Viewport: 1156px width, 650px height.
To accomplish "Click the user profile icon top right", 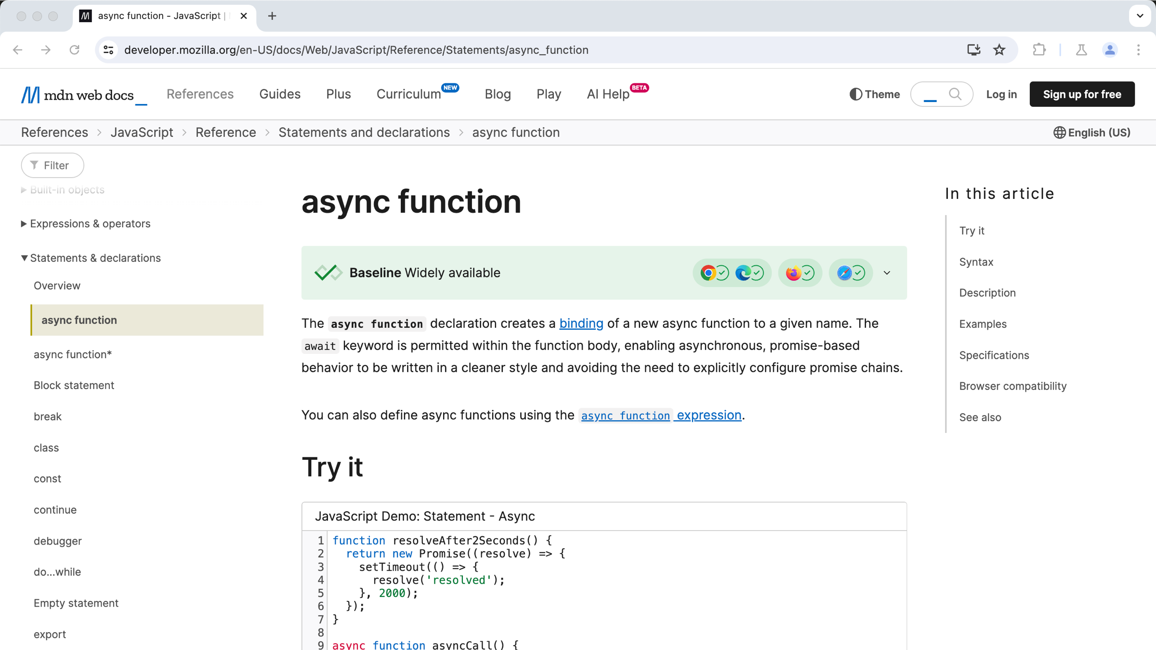I will [x=1111, y=50].
